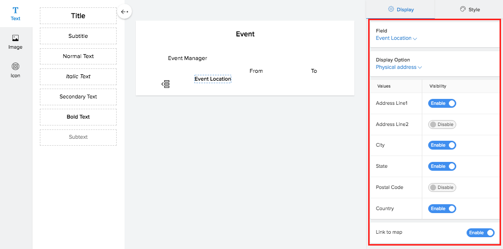503x249 pixels.
Task: Toggle Address Line1 visibility off
Action: (x=442, y=103)
